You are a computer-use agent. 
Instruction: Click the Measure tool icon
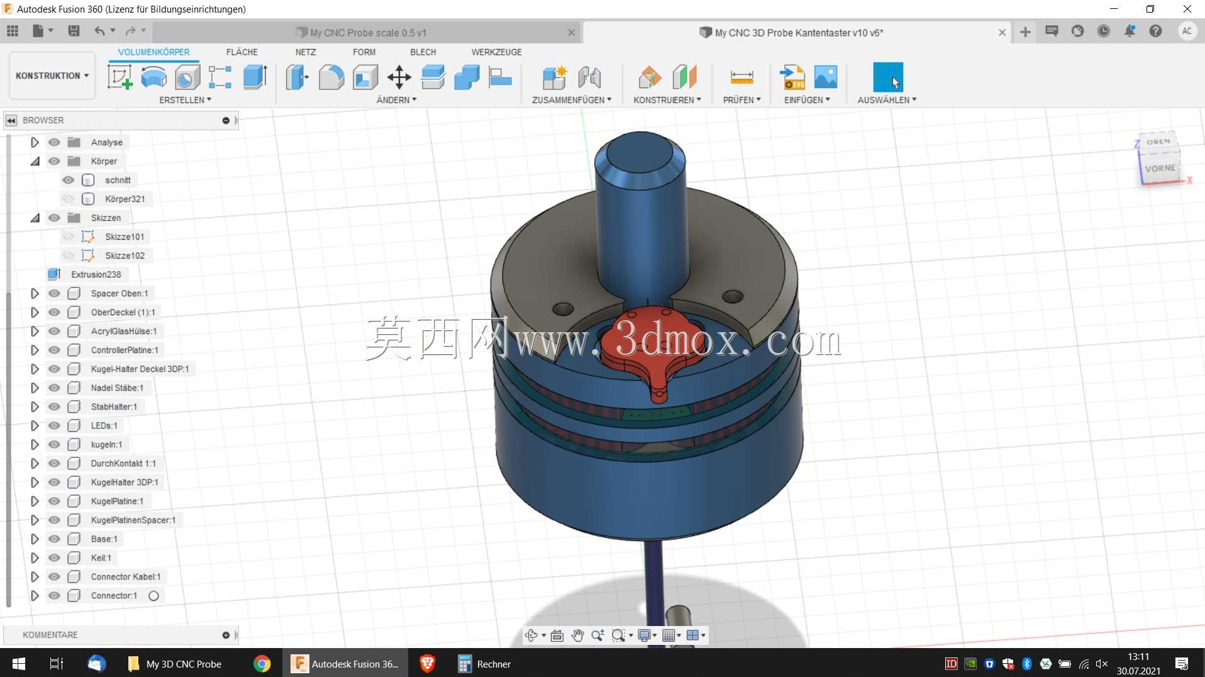[741, 77]
